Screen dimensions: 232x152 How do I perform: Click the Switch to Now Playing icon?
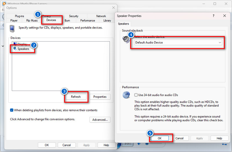click(224, 144)
